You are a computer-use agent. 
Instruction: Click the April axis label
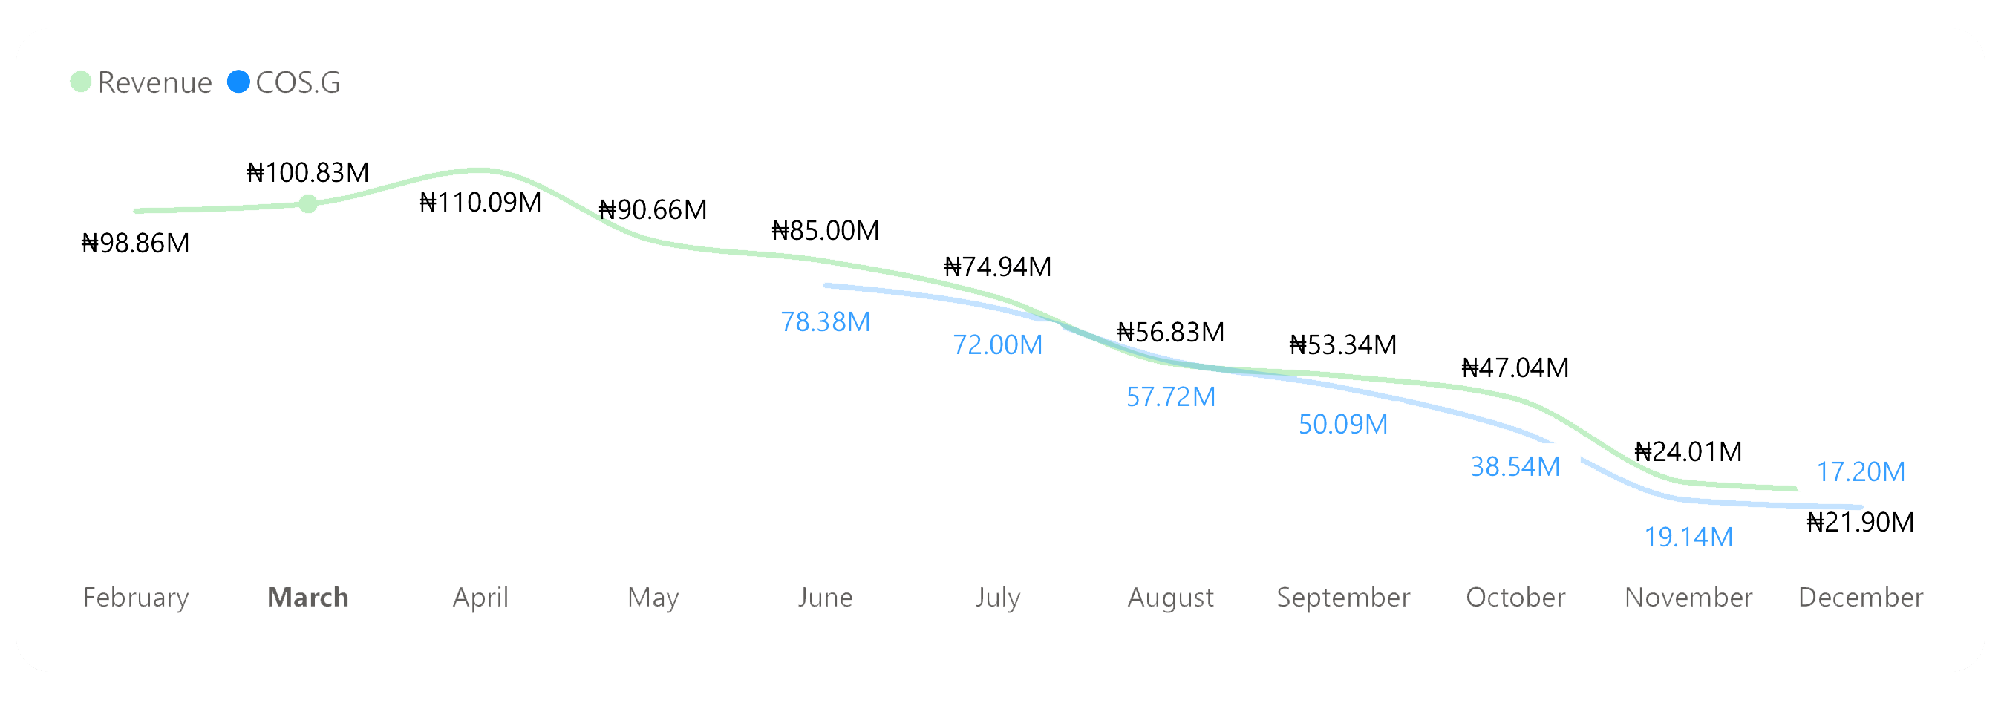click(x=481, y=597)
